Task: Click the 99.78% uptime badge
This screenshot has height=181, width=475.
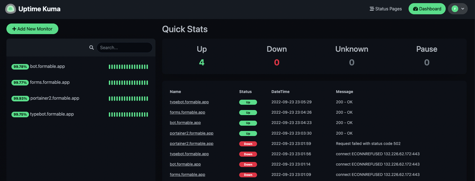Action: [x=20, y=67]
